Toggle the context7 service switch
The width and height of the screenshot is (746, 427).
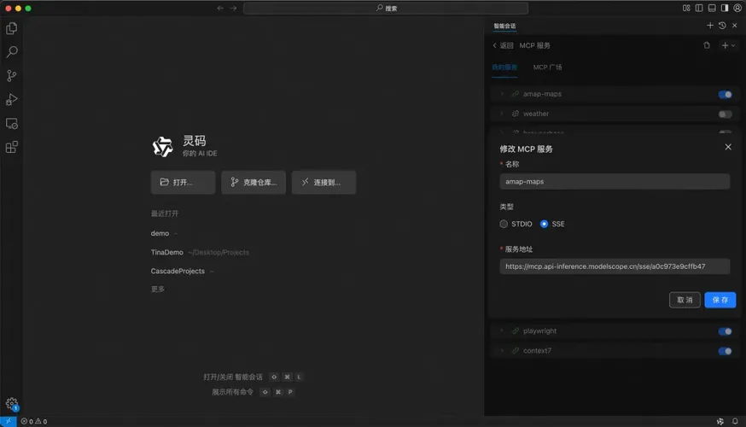725,351
